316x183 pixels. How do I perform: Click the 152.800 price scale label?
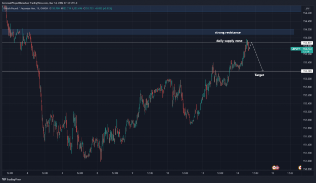(307, 87)
